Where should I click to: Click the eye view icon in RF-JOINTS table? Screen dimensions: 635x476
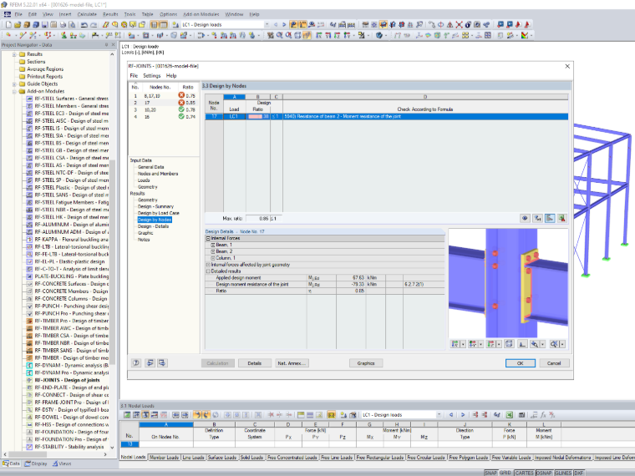pos(525,219)
